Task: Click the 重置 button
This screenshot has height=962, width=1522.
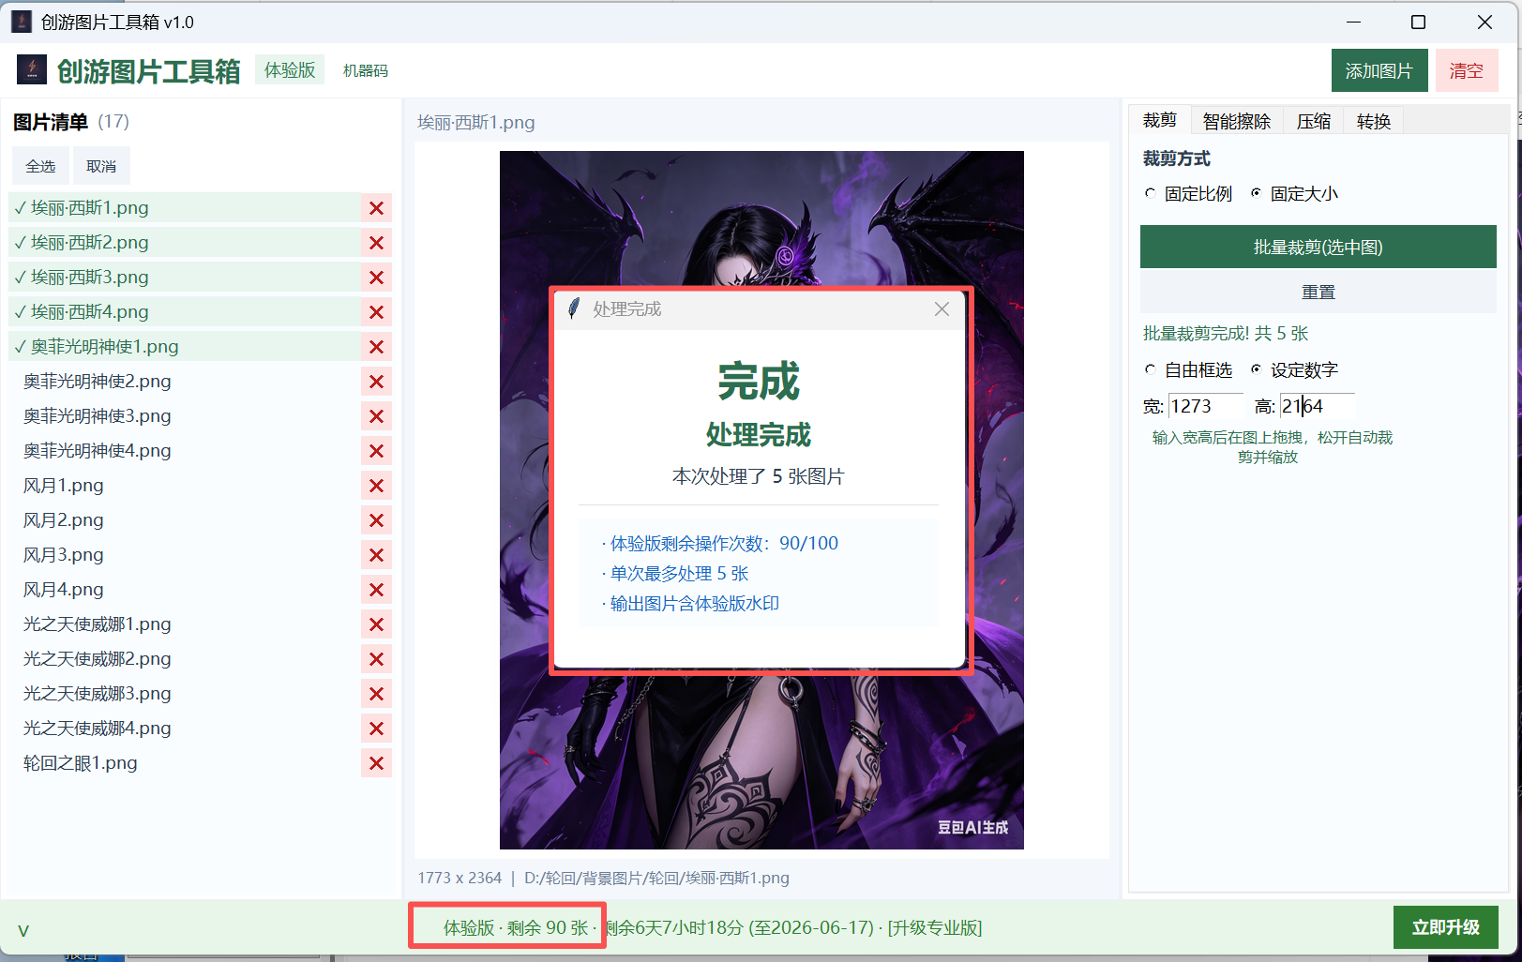Action: pyautogui.click(x=1318, y=293)
